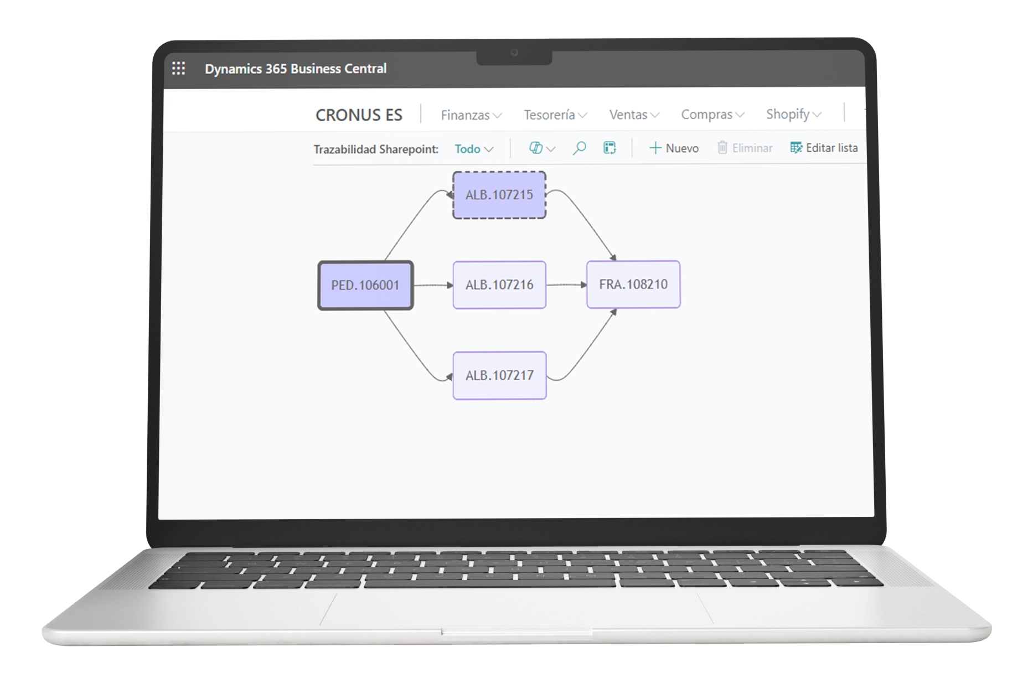Click Nuevo to create a new record
Screen dimensions: 1033x678
coord(674,148)
